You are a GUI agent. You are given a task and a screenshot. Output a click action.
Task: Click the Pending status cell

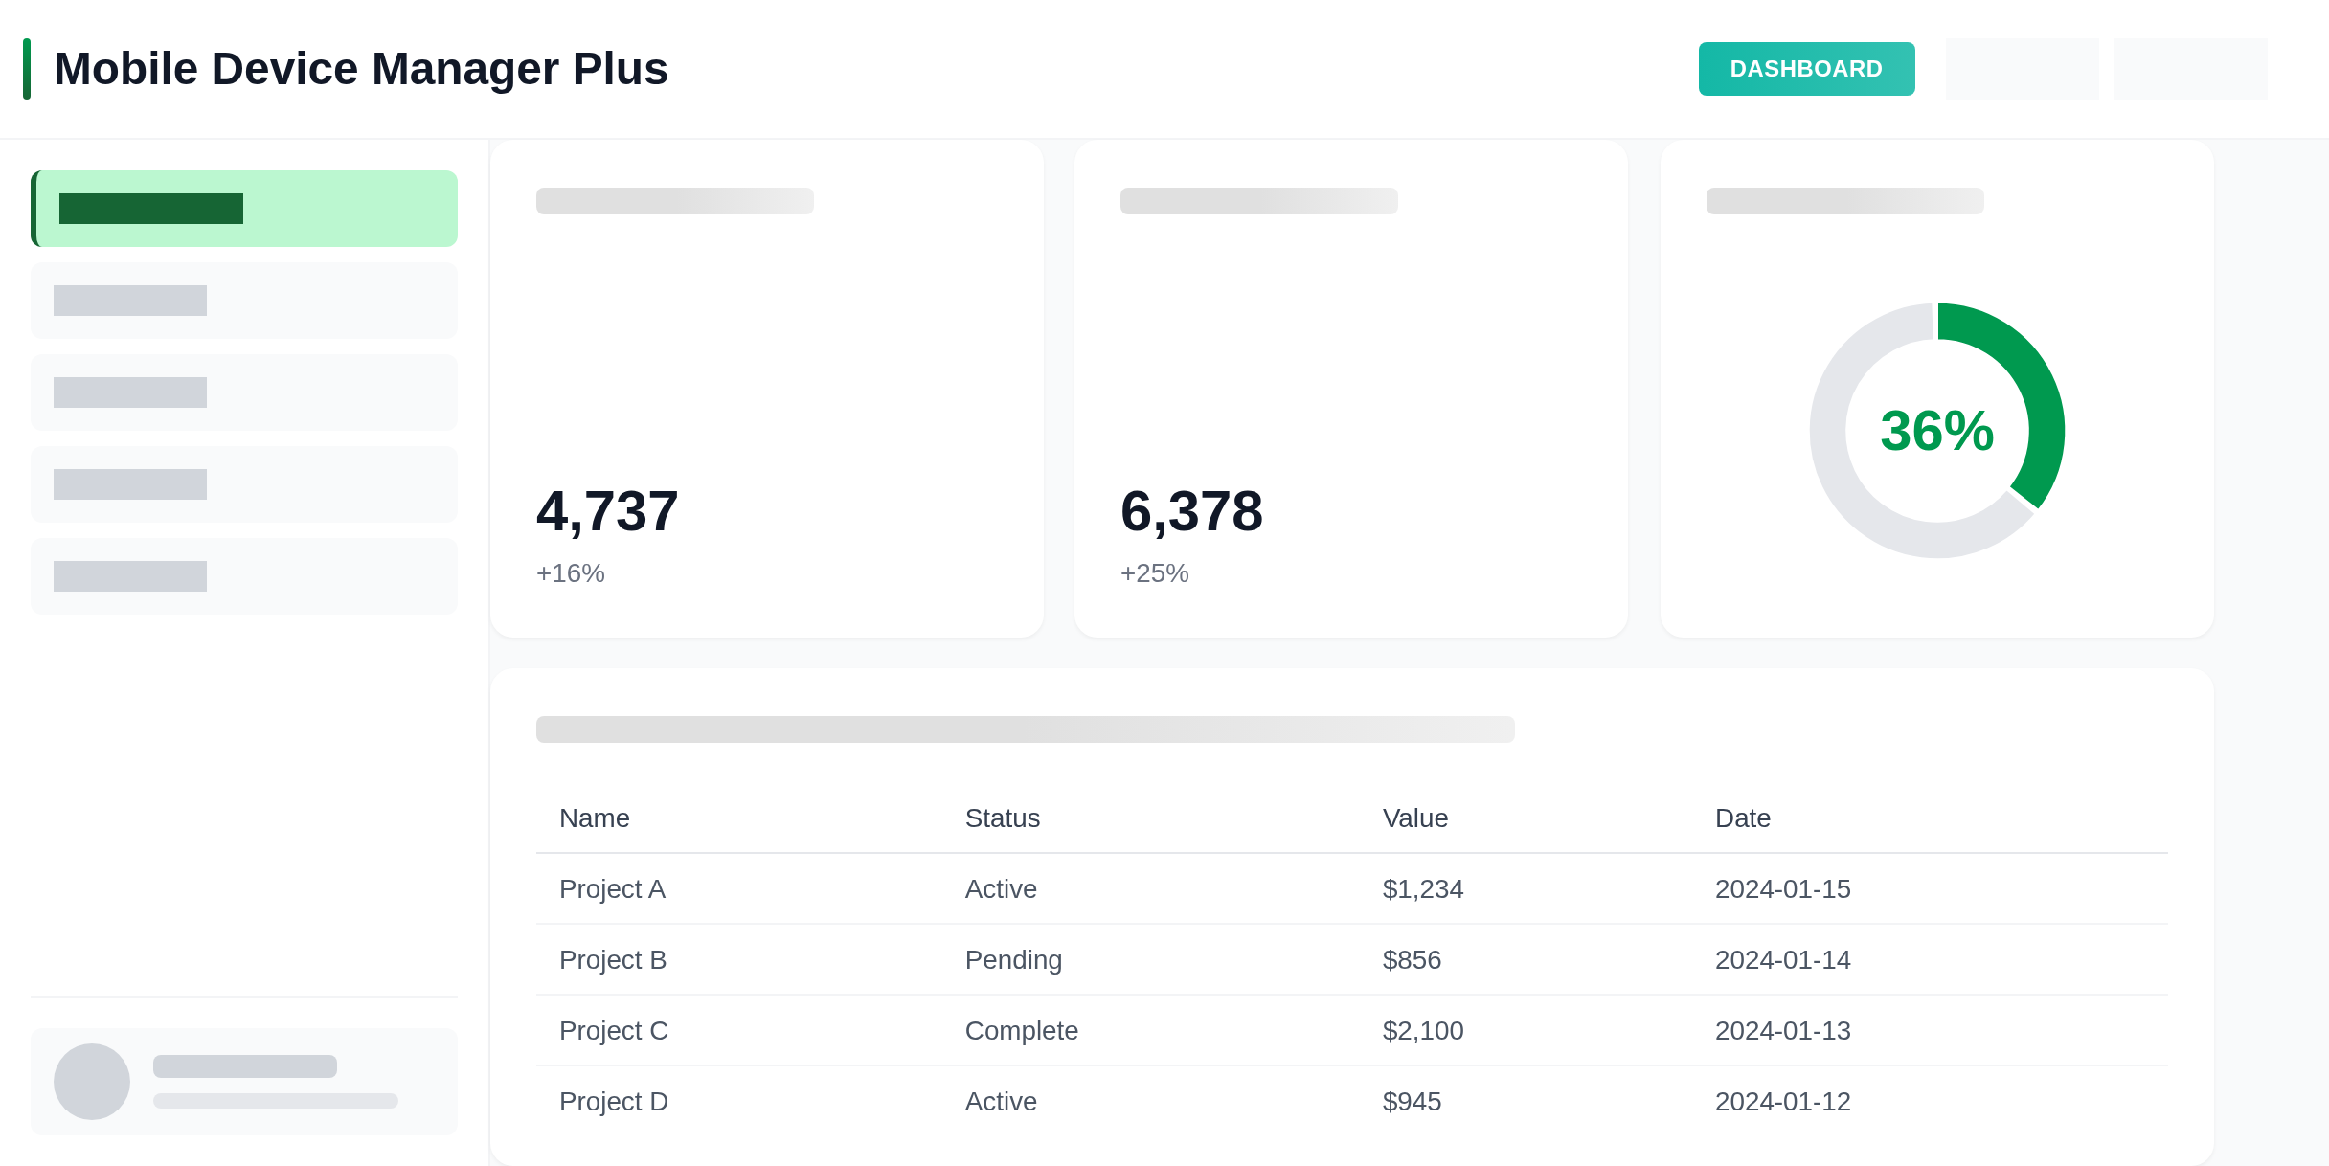[x=1013, y=960]
